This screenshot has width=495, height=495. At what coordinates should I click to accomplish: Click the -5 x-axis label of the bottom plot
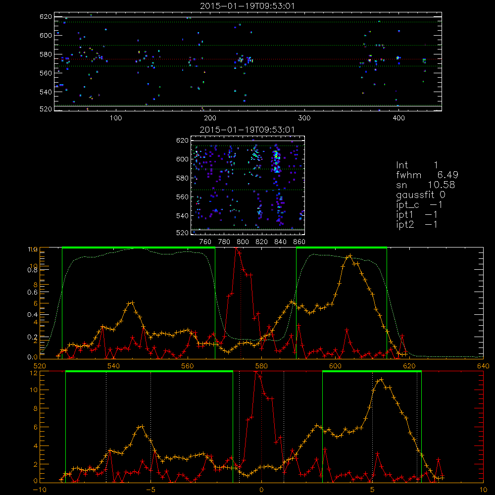click(x=150, y=490)
